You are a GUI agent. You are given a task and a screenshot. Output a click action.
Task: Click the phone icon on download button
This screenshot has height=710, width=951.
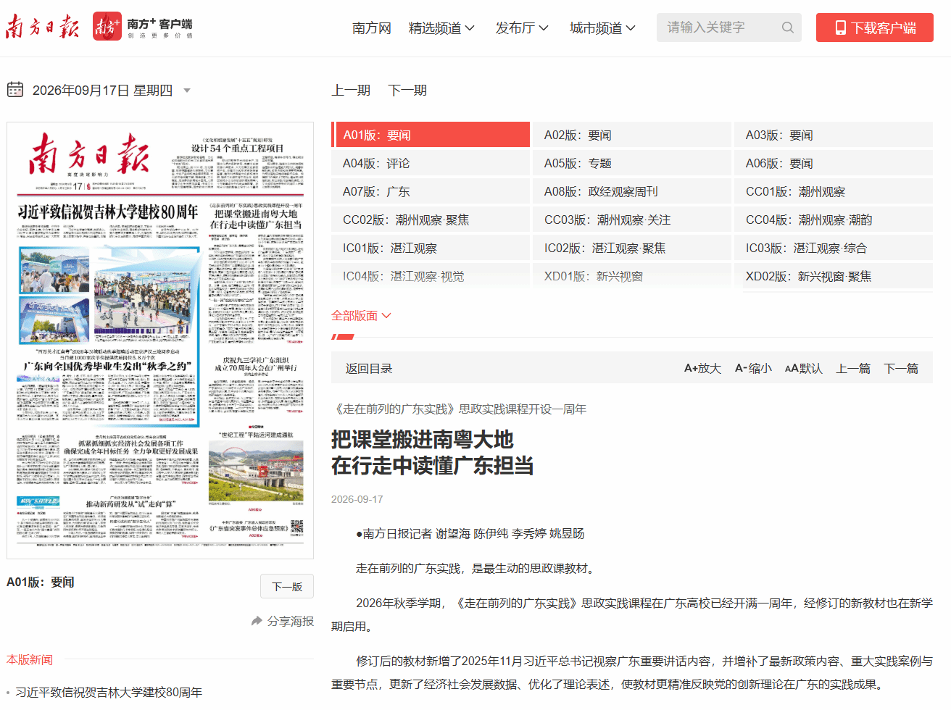(840, 28)
